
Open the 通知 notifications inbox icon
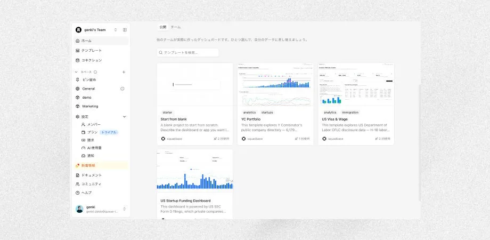pyautogui.click(x=83, y=156)
